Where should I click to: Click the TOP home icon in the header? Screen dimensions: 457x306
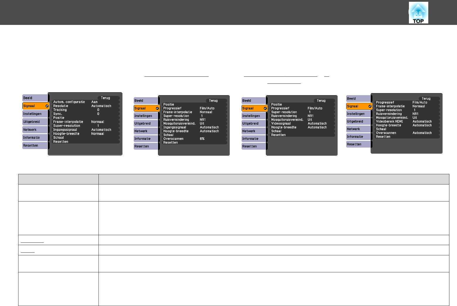[418, 13]
